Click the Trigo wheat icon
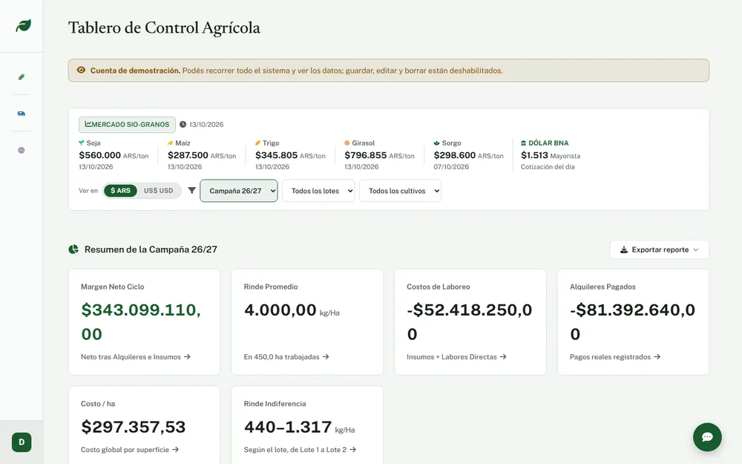742x464 pixels. click(x=258, y=143)
